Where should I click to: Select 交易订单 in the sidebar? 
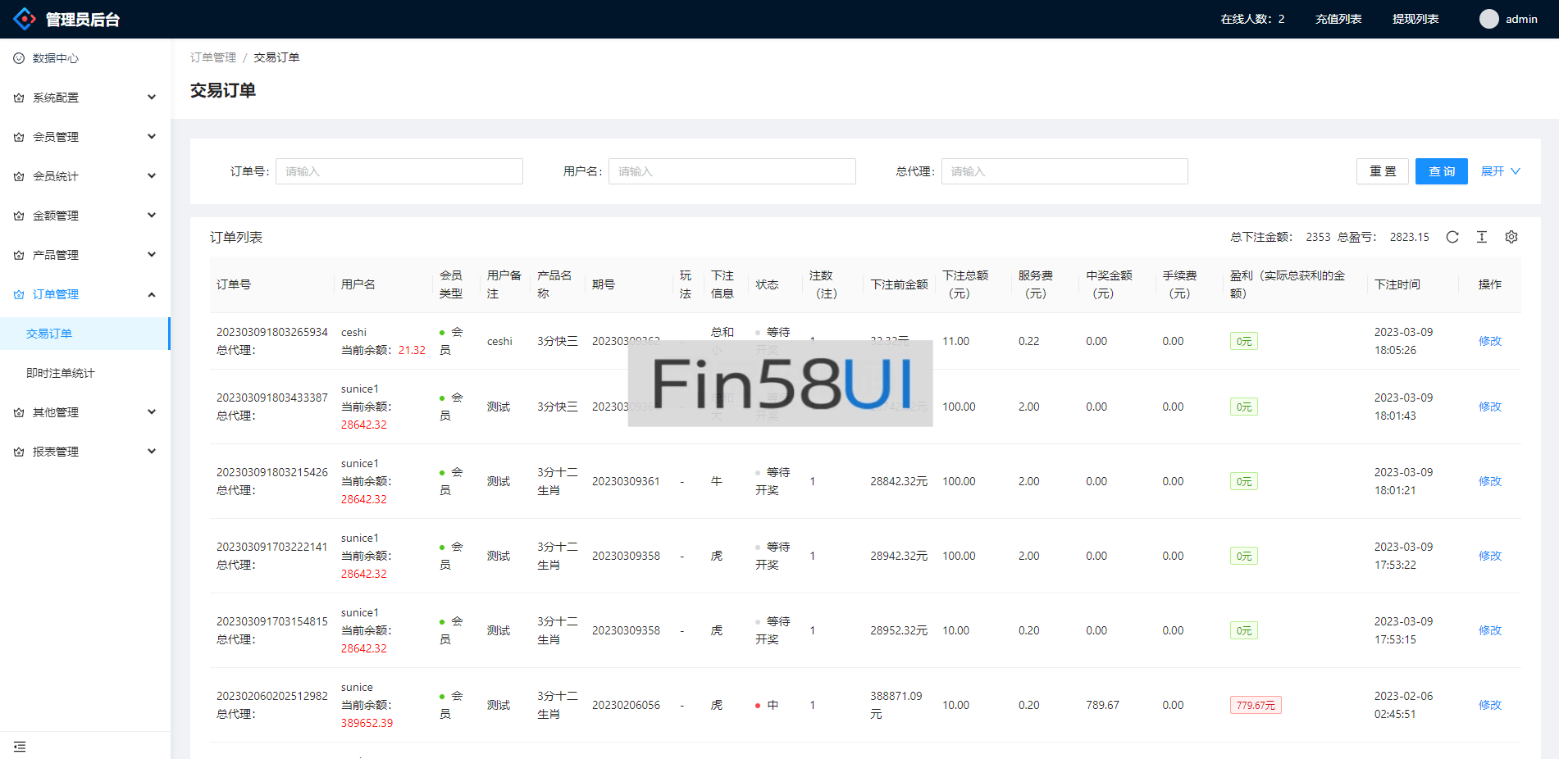(49, 334)
